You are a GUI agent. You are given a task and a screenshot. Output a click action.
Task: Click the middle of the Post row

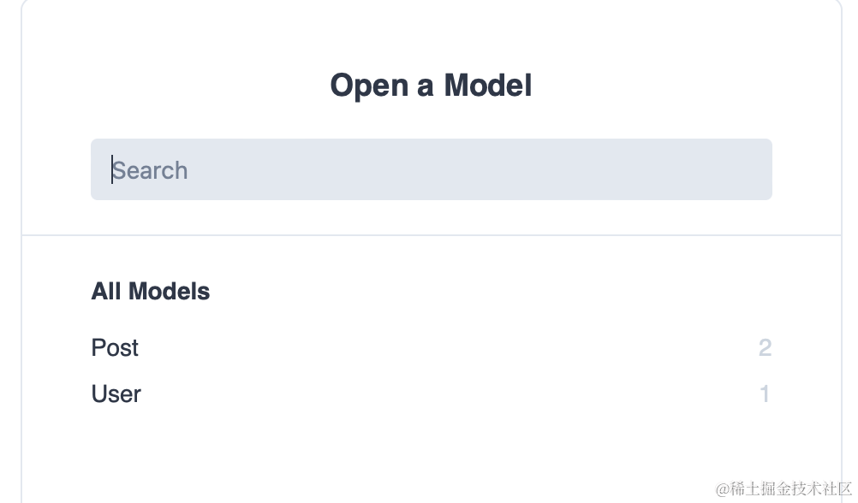pos(431,347)
